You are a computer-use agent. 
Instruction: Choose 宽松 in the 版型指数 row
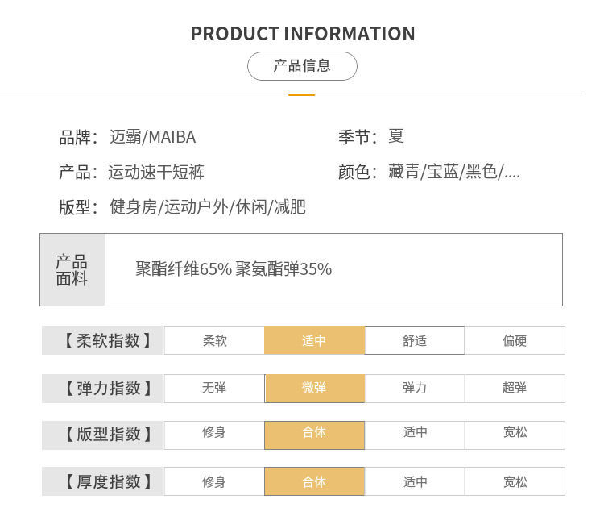click(x=515, y=435)
